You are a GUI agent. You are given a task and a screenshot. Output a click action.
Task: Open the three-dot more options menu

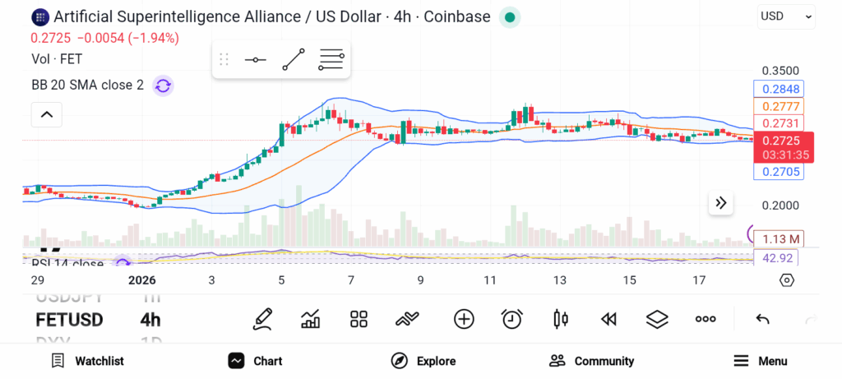706,319
